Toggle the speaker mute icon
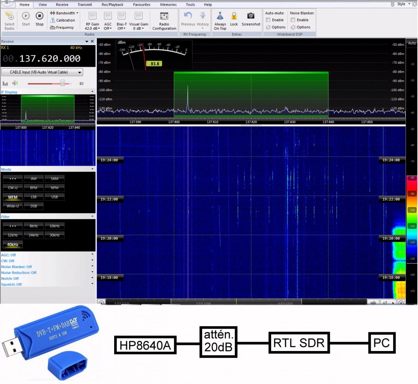The image size is (418, 384). [15, 83]
